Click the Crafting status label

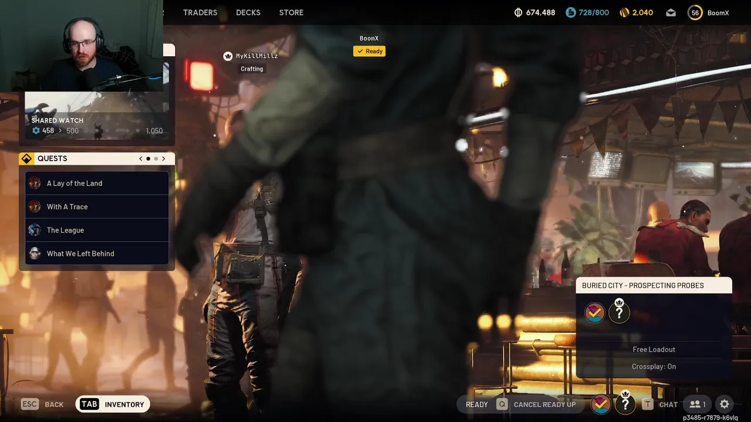point(252,69)
